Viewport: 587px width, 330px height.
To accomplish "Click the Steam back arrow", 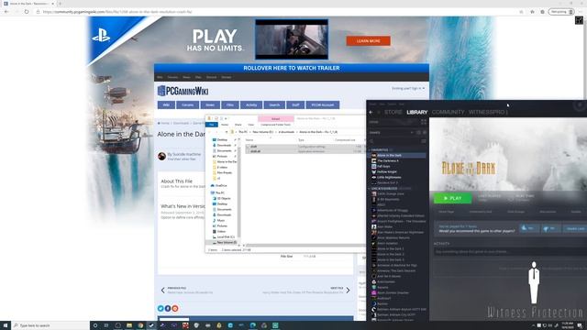I will (x=371, y=112).
